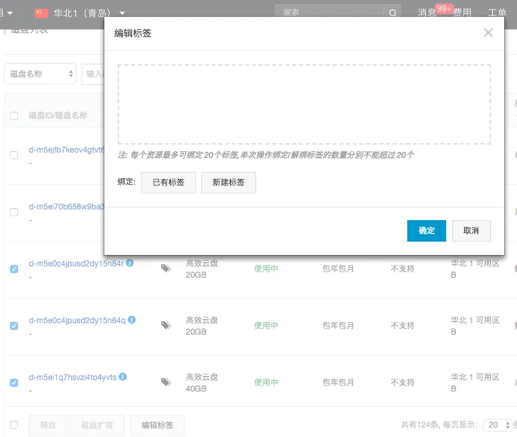Image resolution: width=517 pixels, height=437 pixels.
Task: Toggle the bottom select-all checkbox
Action: click(x=14, y=425)
